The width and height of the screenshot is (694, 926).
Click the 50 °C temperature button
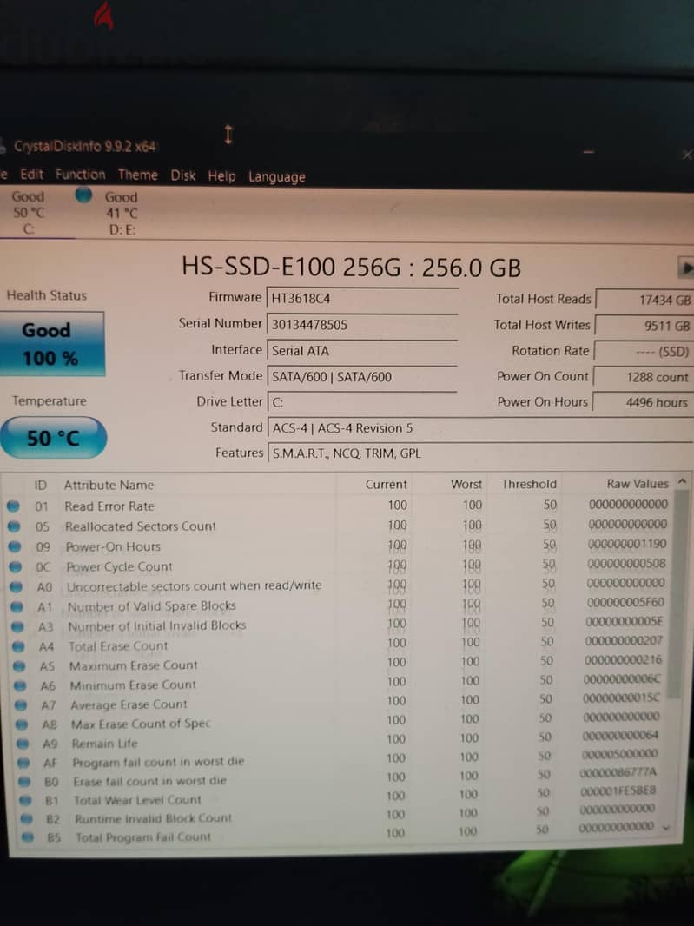[x=53, y=438]
